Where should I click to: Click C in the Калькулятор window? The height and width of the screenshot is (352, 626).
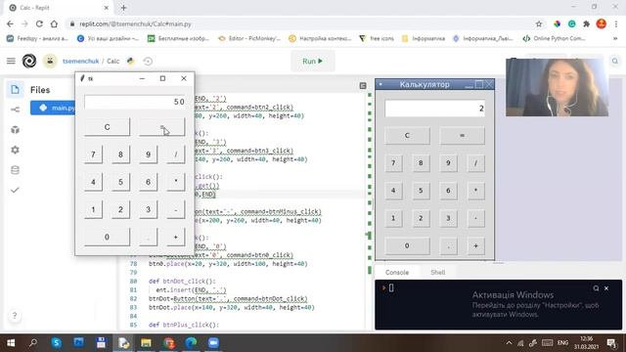tap(407, 135)
